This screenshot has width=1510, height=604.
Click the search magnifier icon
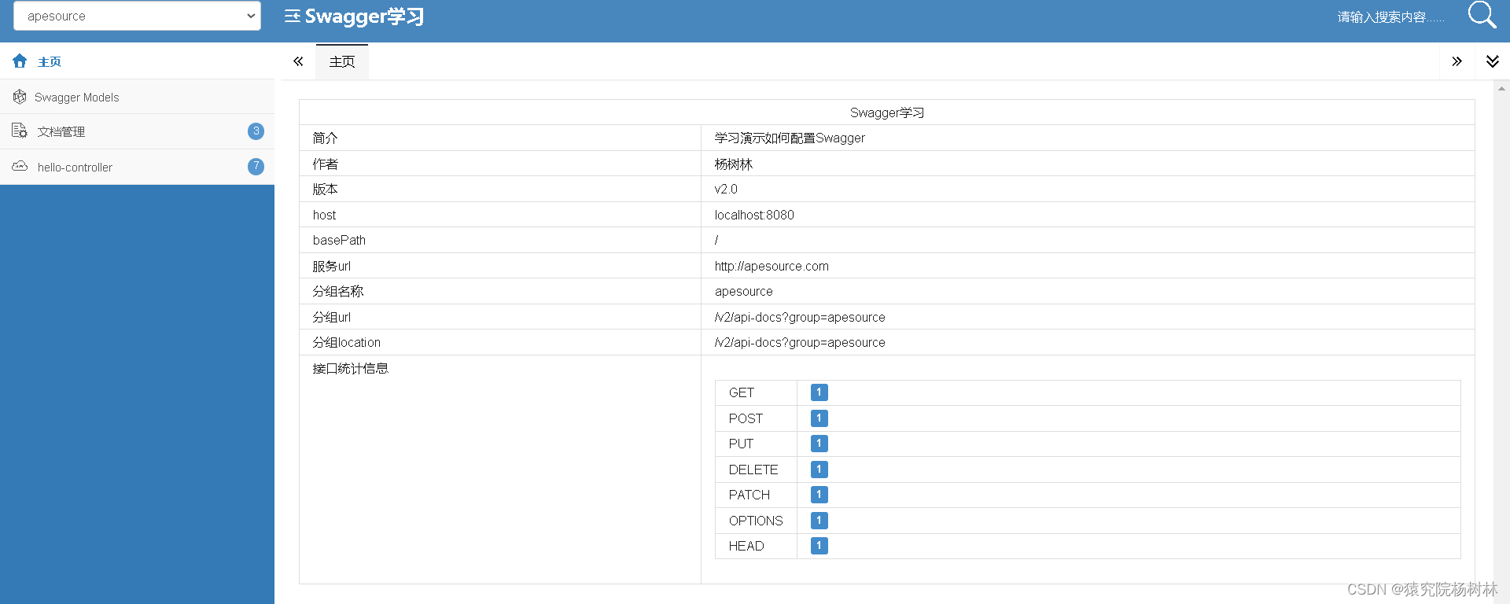1482,15
